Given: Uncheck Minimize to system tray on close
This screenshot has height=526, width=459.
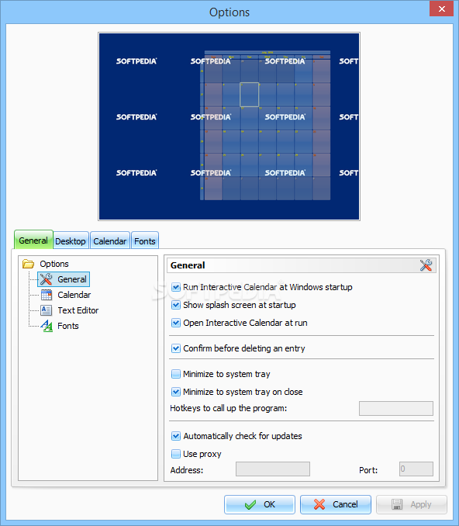Looking at the screenshot, I should pos(176,392).
